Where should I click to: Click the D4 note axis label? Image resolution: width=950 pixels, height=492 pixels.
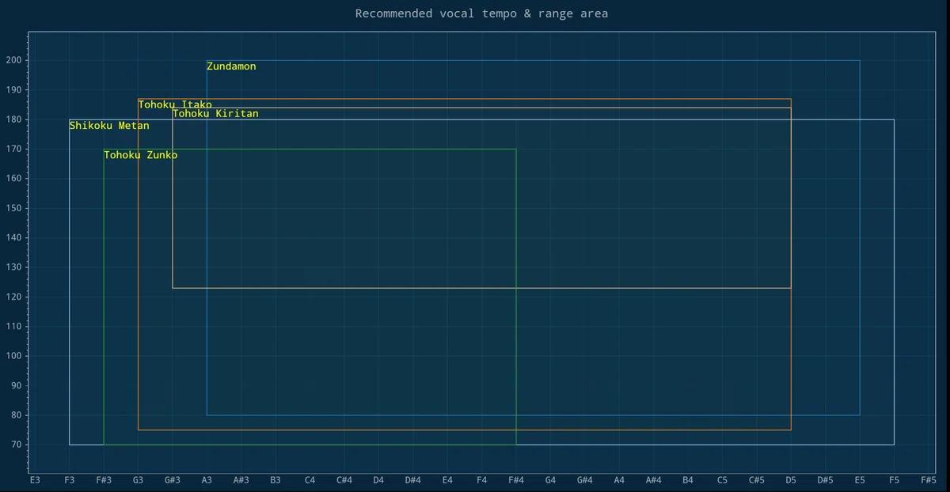tap(378, 480)
